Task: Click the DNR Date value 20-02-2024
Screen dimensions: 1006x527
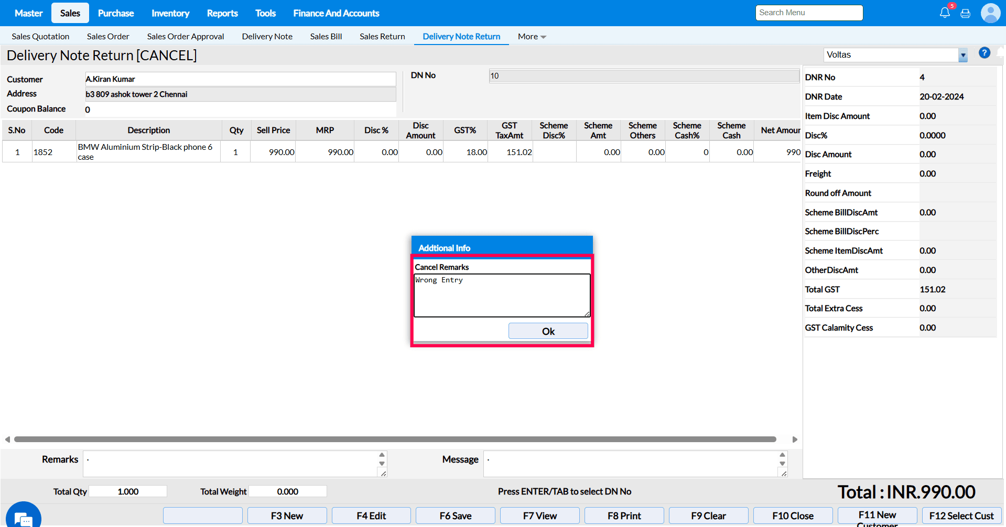Action: click(x=942, y=97)
